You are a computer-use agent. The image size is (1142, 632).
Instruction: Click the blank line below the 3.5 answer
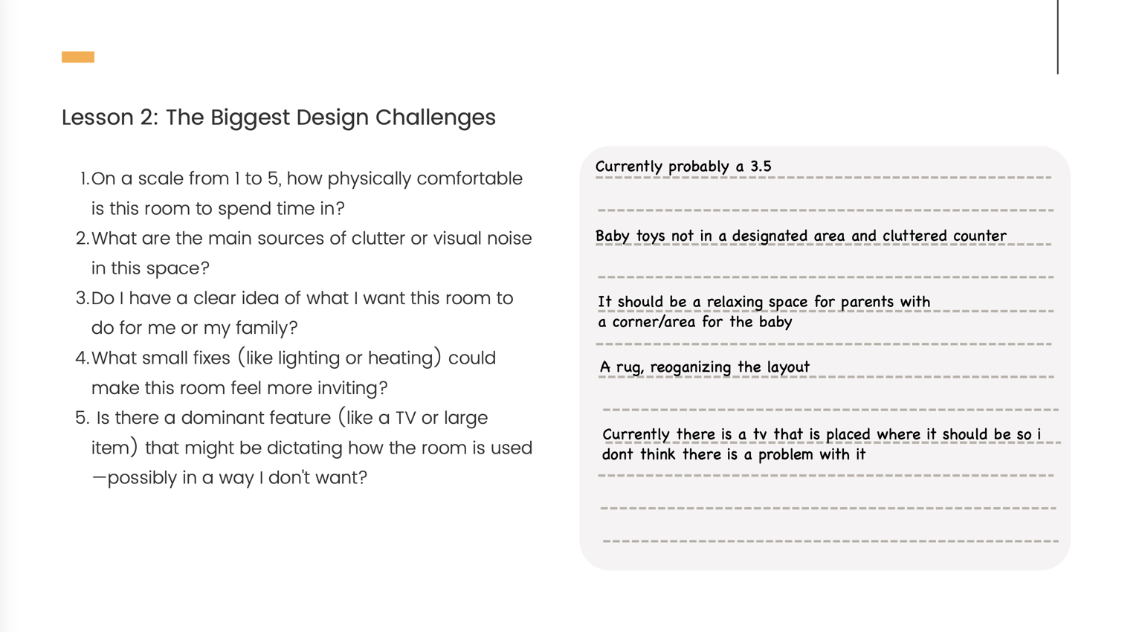point(825,210)
